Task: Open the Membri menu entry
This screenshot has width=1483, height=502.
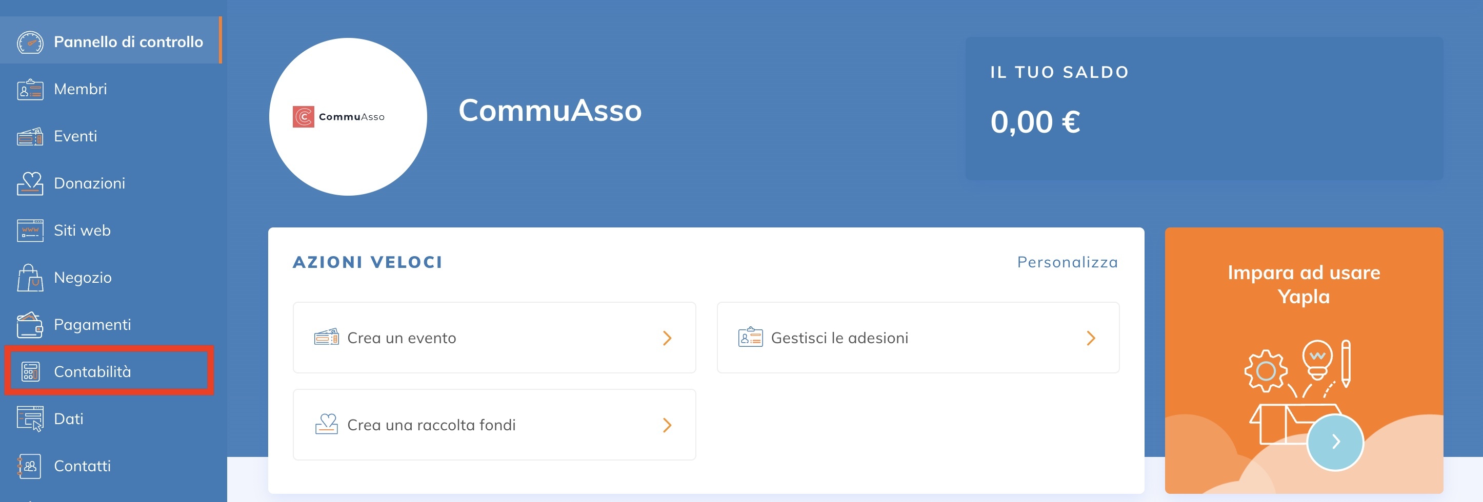Action: (81, 90)
